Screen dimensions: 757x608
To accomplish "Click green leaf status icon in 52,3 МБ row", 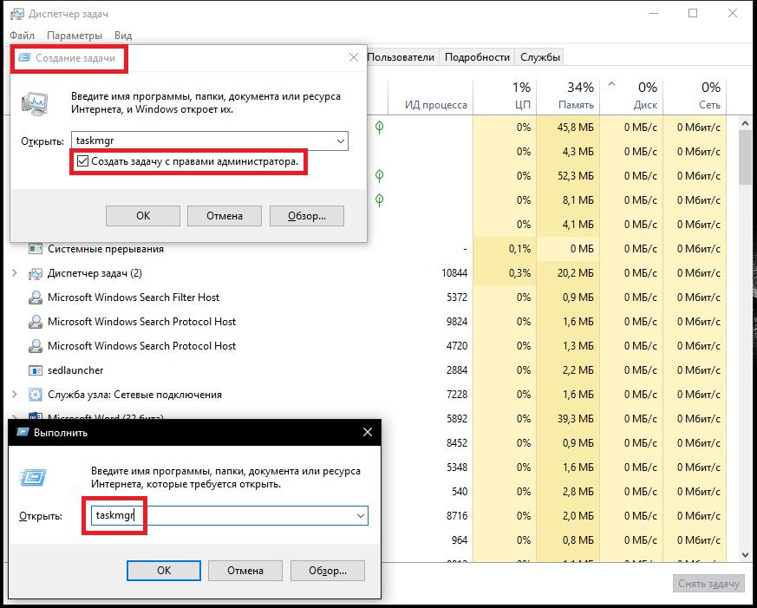I will [380, 176].
